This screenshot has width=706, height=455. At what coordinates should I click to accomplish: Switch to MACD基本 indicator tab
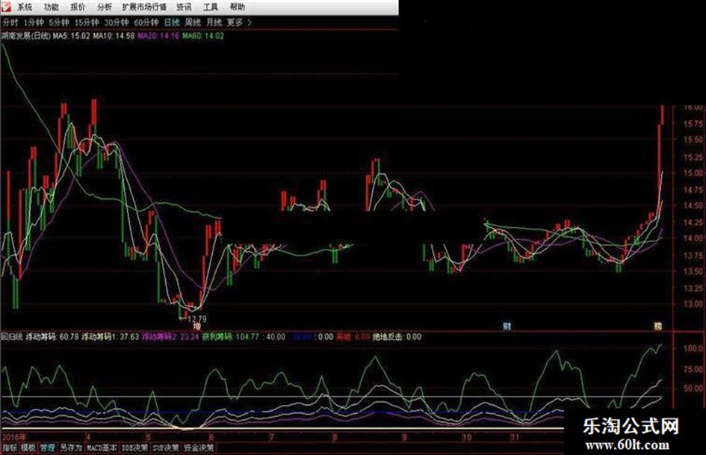coord(102,448)
